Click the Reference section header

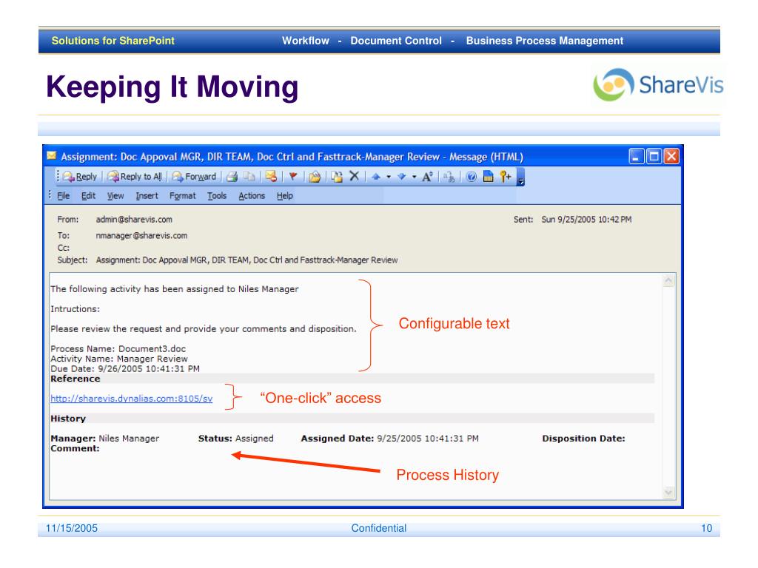pos(76,379)
